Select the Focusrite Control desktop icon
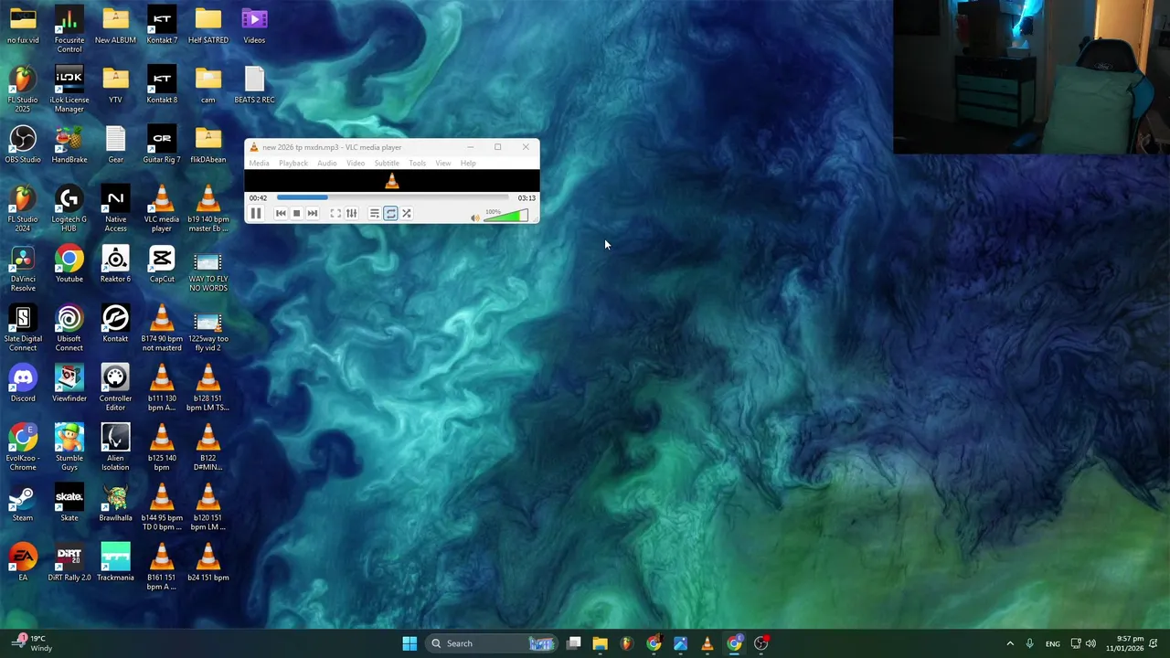The height and width of the screenshot is (658, 1170). [69, 30]
